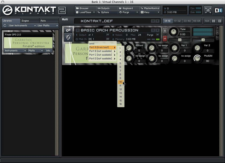Switch to the Engine tab
This screenshot has width=225, height=163.
30,21
